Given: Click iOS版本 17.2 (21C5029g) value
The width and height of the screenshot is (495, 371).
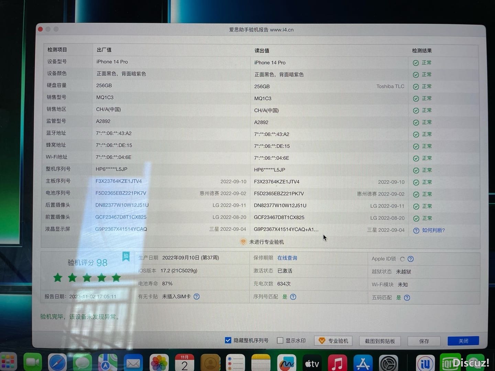Looking at the screenshot, I should point(179,271).
